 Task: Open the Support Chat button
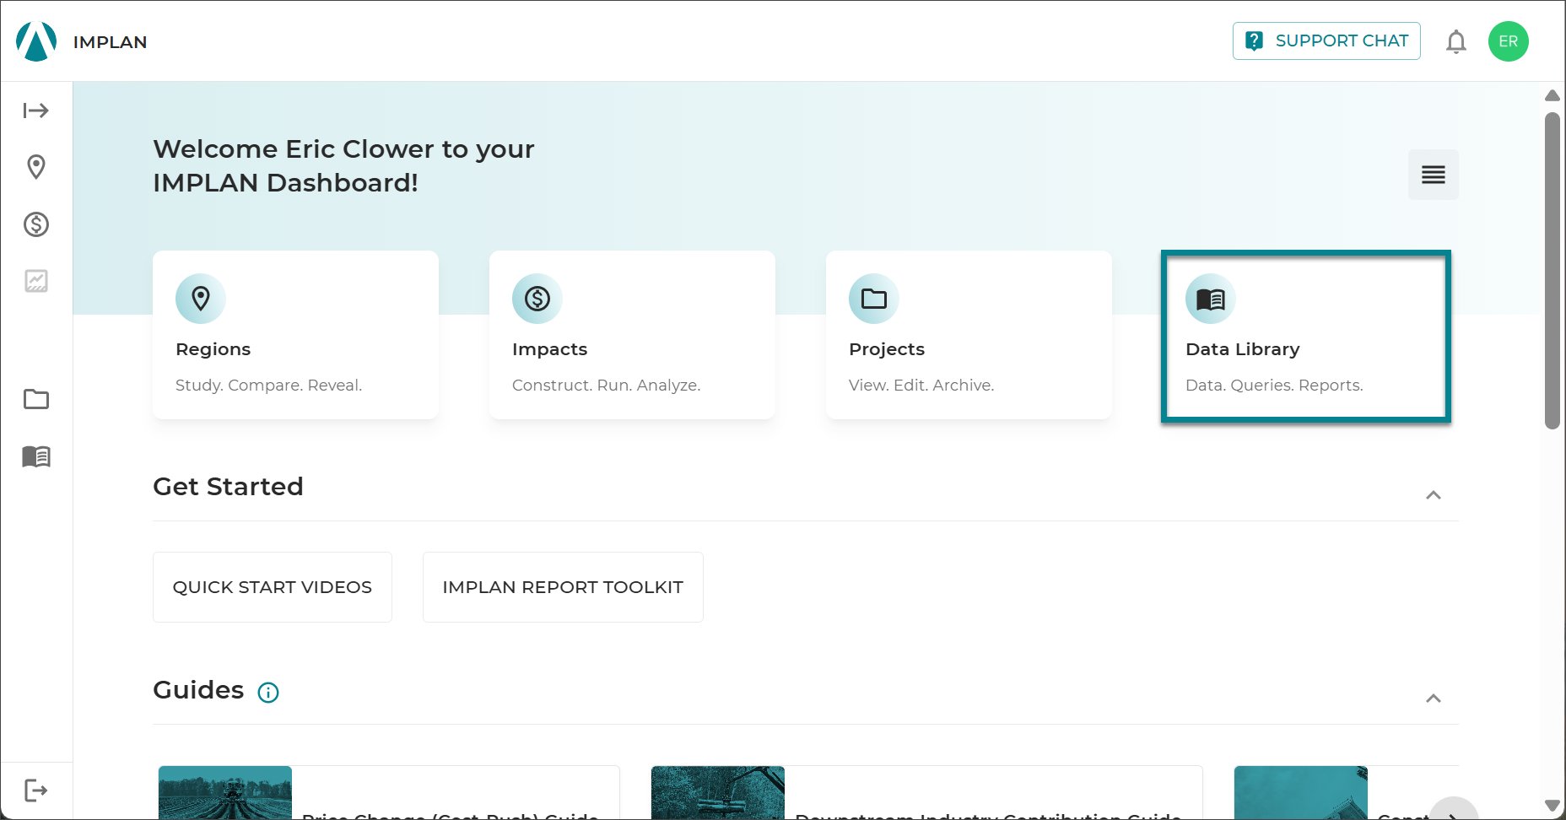tap(1326, 40)
